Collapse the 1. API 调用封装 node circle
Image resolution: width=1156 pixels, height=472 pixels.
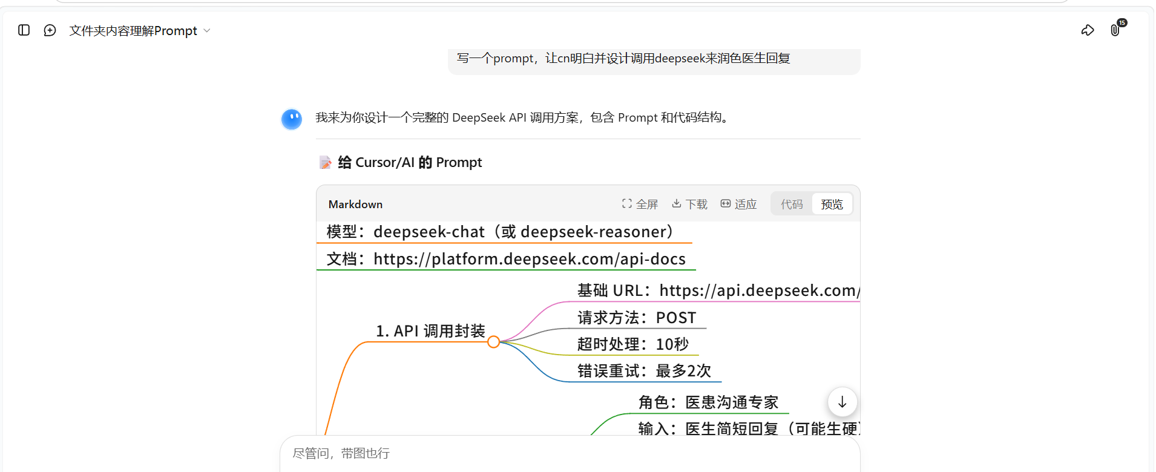coord(494,342)
